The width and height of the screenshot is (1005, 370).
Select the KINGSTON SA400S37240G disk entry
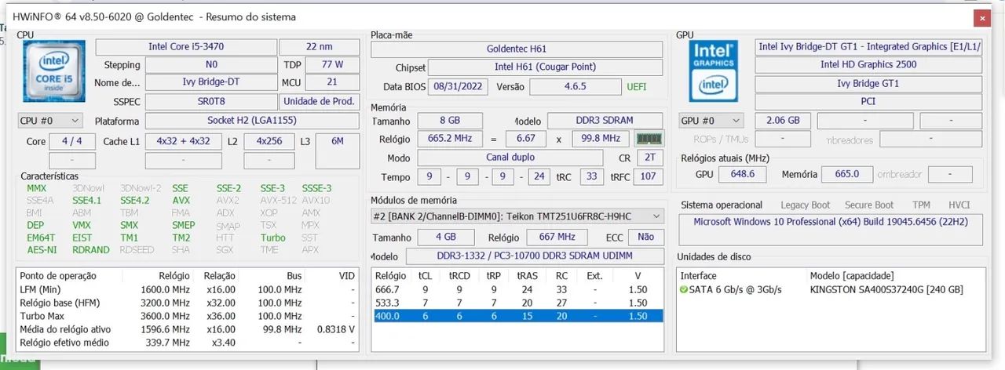point(886,289)
